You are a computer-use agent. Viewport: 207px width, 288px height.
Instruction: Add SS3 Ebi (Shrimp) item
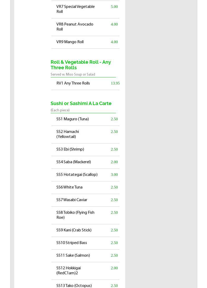(x=70, y=150)
